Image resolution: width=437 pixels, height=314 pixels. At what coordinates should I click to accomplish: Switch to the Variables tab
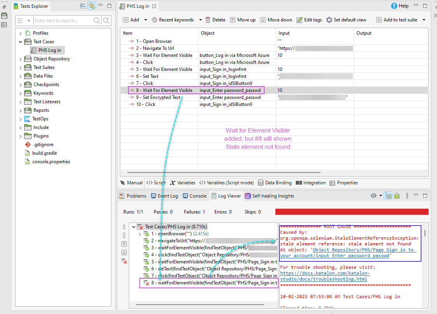tap(183, 183)
